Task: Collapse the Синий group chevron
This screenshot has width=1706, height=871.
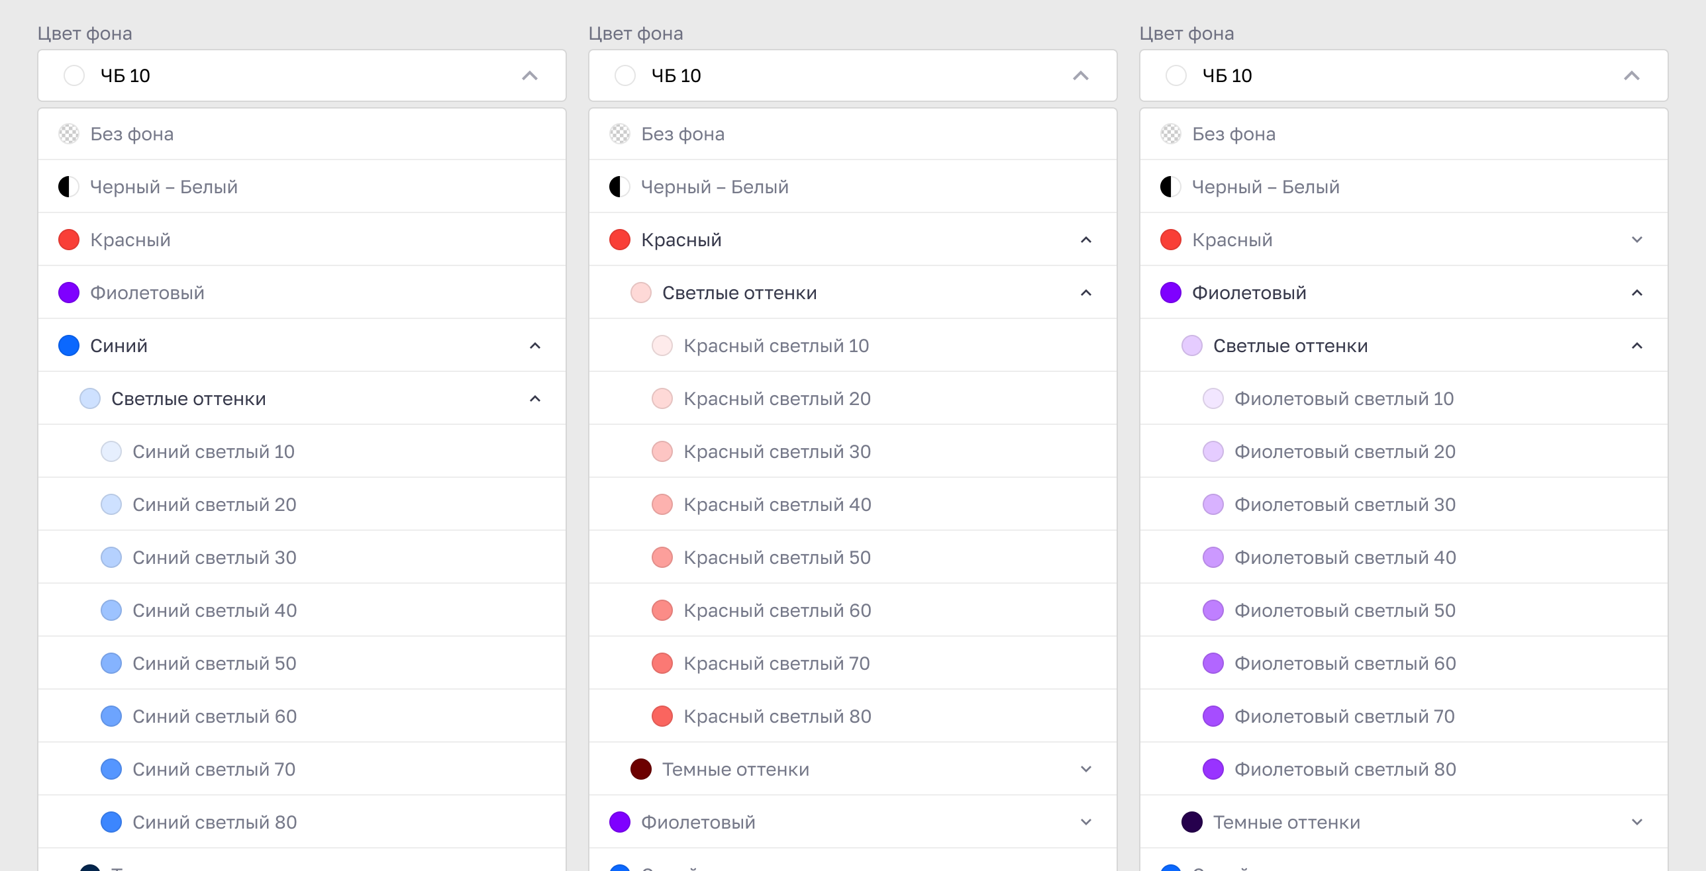Action: (535, 345)
